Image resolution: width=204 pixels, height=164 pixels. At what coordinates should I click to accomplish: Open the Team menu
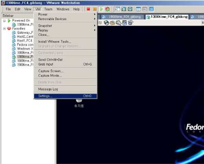[x=48, y=9]
